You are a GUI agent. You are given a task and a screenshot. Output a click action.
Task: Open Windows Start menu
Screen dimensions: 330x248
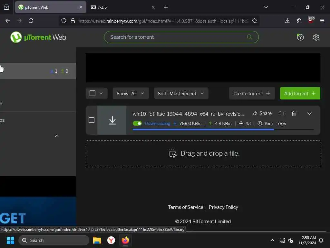click(x=10, y=240)
